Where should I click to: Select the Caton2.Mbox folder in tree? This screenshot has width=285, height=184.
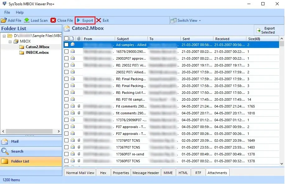pos(37,47)
